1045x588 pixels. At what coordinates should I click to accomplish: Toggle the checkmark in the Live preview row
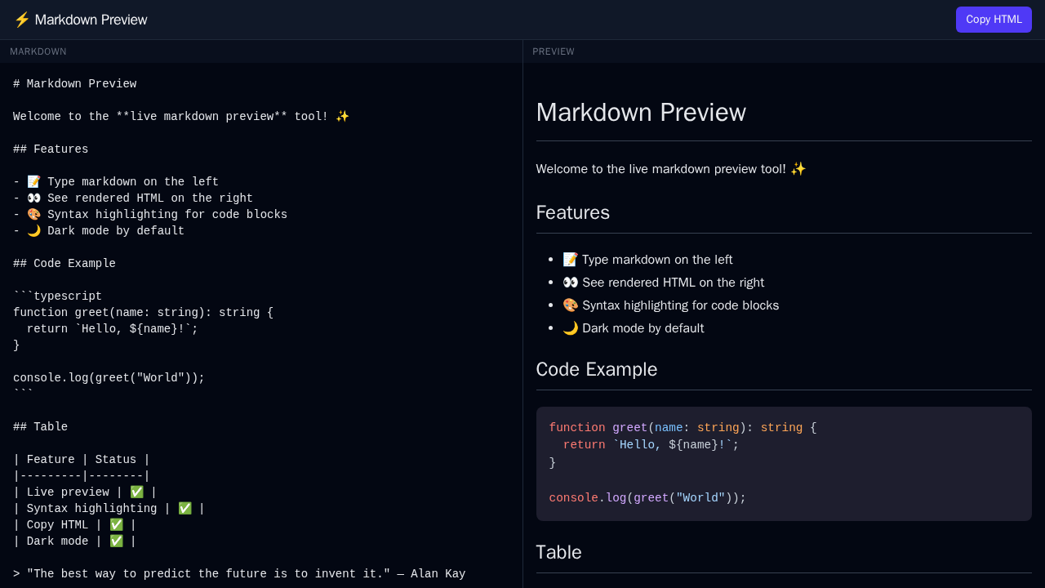point(136,492)
